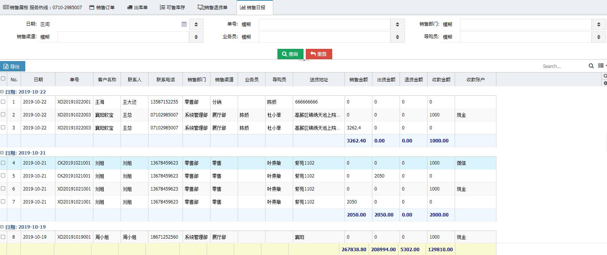607x255 pixels.
Task: Click the 业务员 column header
Action: tap(252, 79)
